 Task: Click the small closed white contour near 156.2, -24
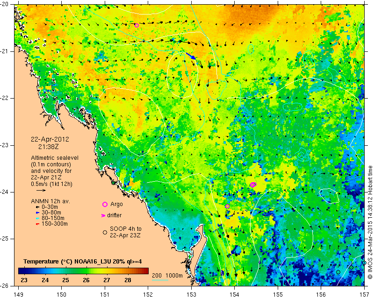tap(329, 196)
